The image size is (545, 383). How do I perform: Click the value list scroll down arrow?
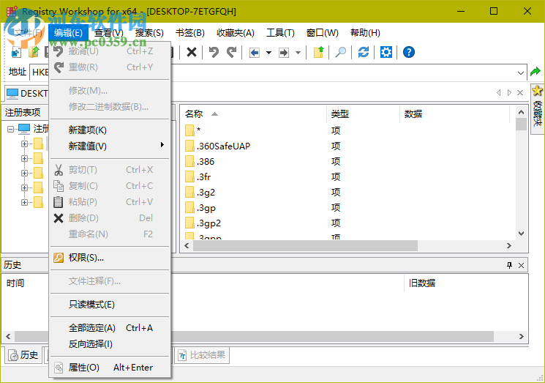click(x=521, y=234)
